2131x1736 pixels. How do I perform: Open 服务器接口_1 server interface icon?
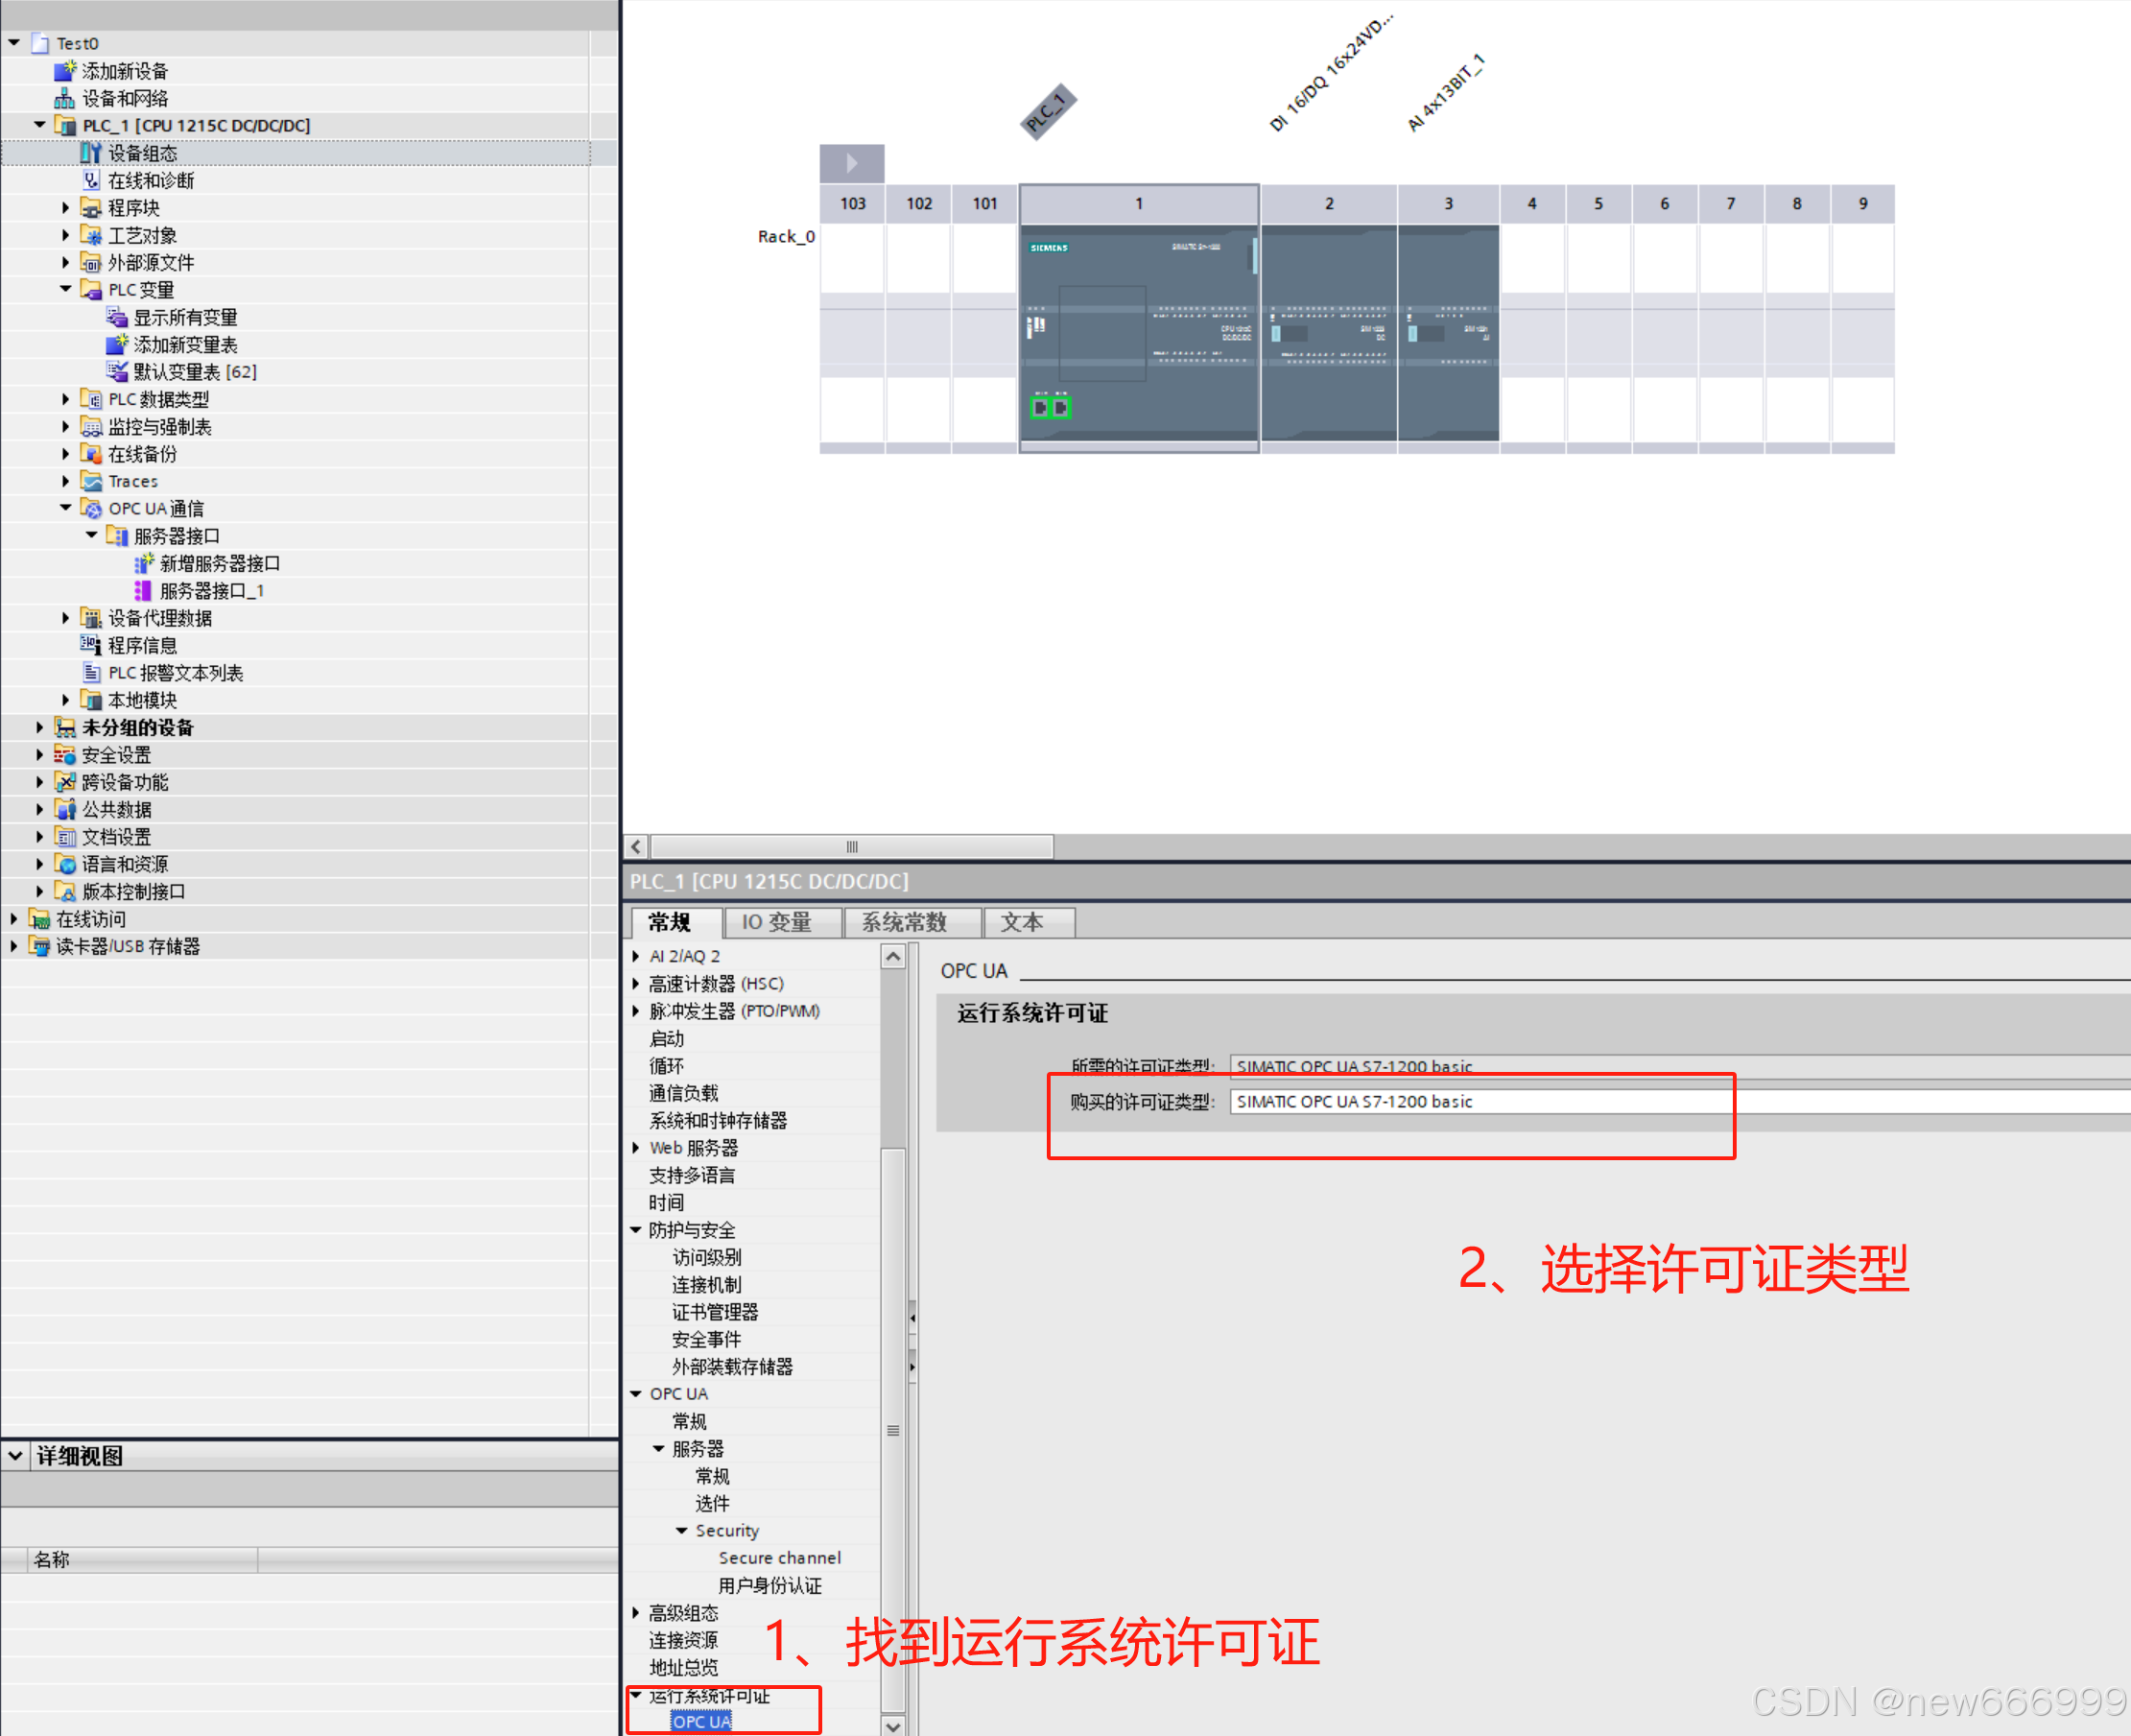coord(143,591)
